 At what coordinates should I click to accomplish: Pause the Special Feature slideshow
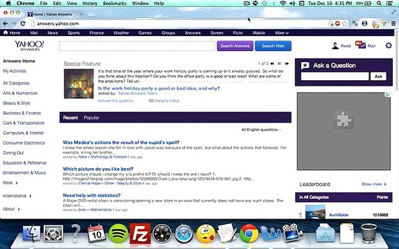279,64
